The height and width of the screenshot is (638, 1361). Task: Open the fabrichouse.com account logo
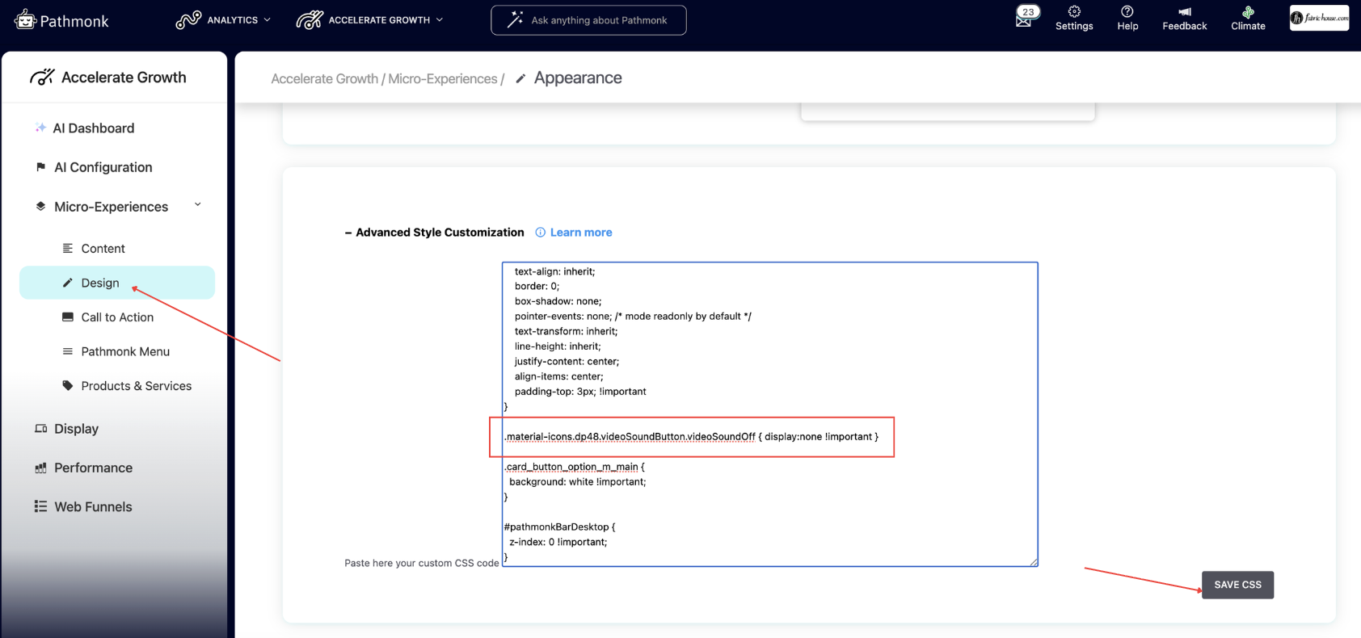[x=1319, y=18]
